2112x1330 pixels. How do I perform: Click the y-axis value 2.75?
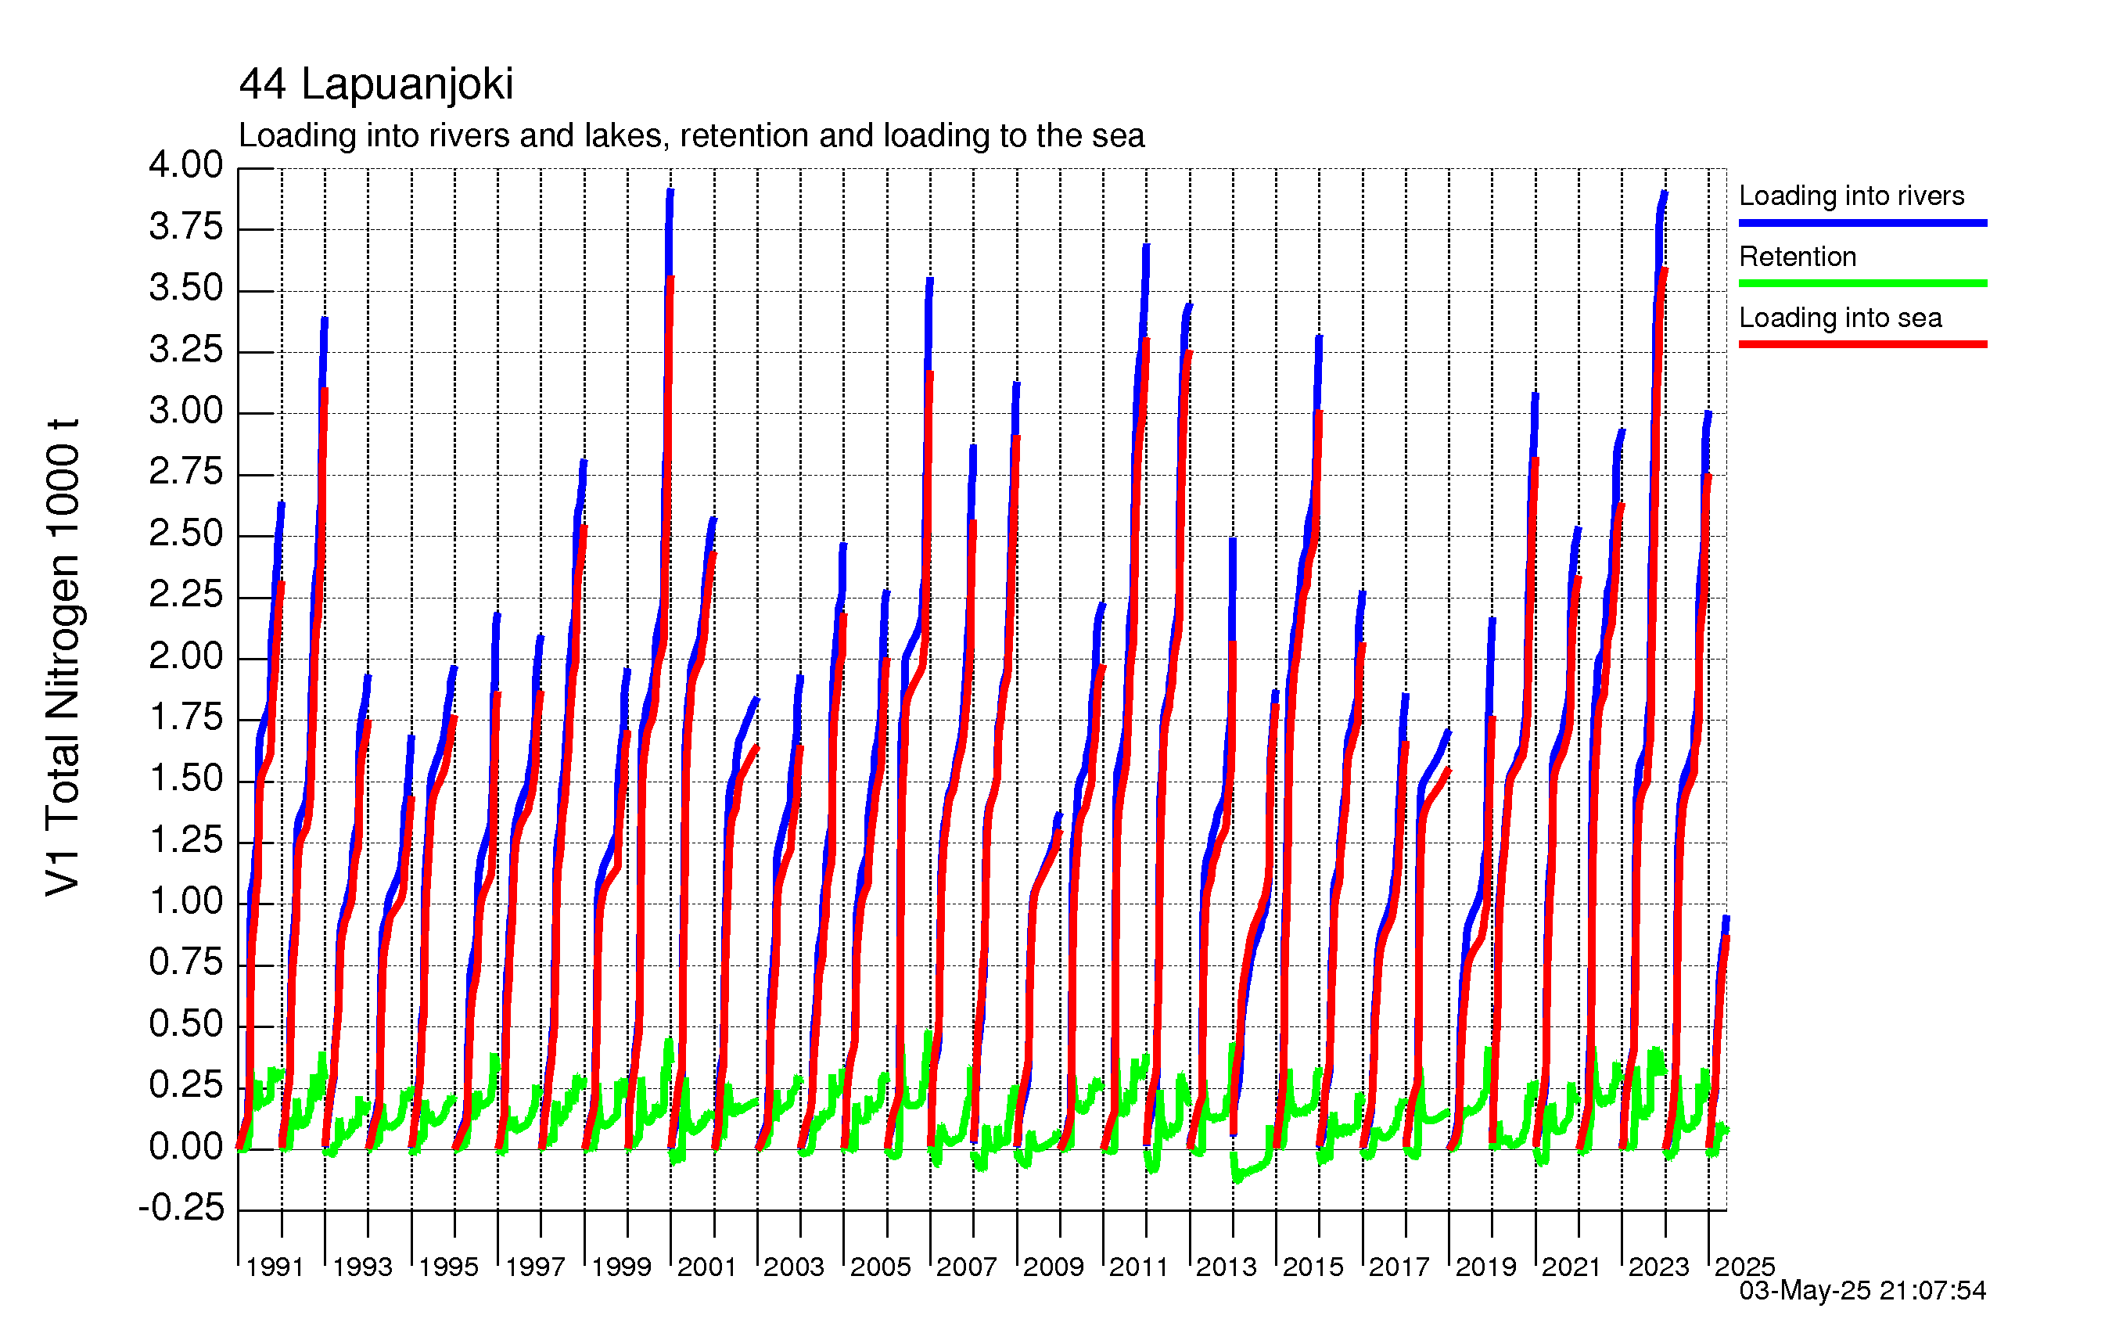pyautogui.click(x=186, y=472)
